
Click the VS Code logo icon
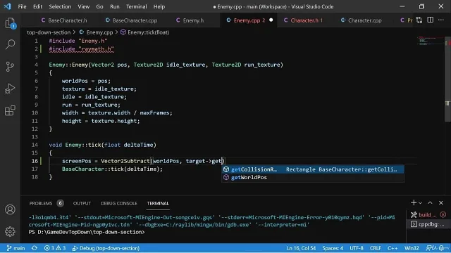coord(8,6)
